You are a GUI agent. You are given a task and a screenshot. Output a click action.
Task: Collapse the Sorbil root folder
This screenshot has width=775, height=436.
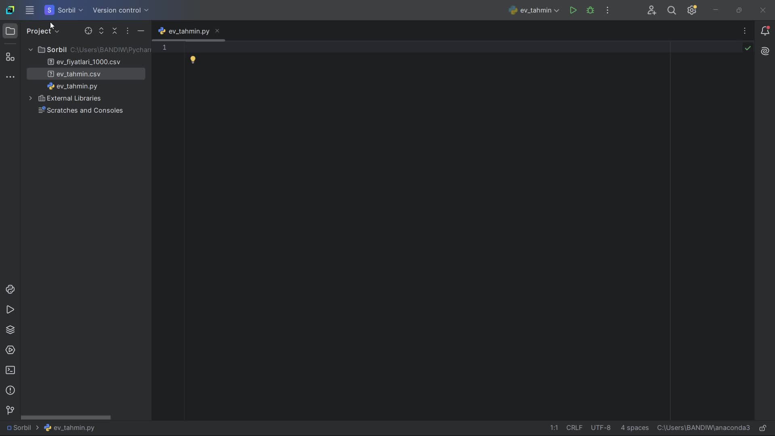tap(31, 50)
